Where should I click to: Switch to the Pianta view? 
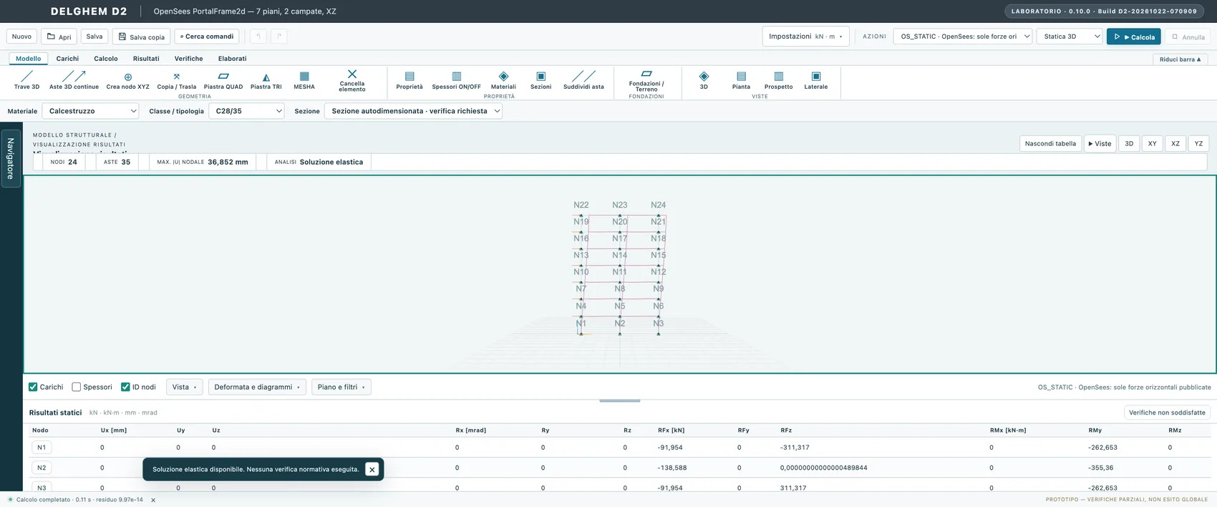coord(742,80)
